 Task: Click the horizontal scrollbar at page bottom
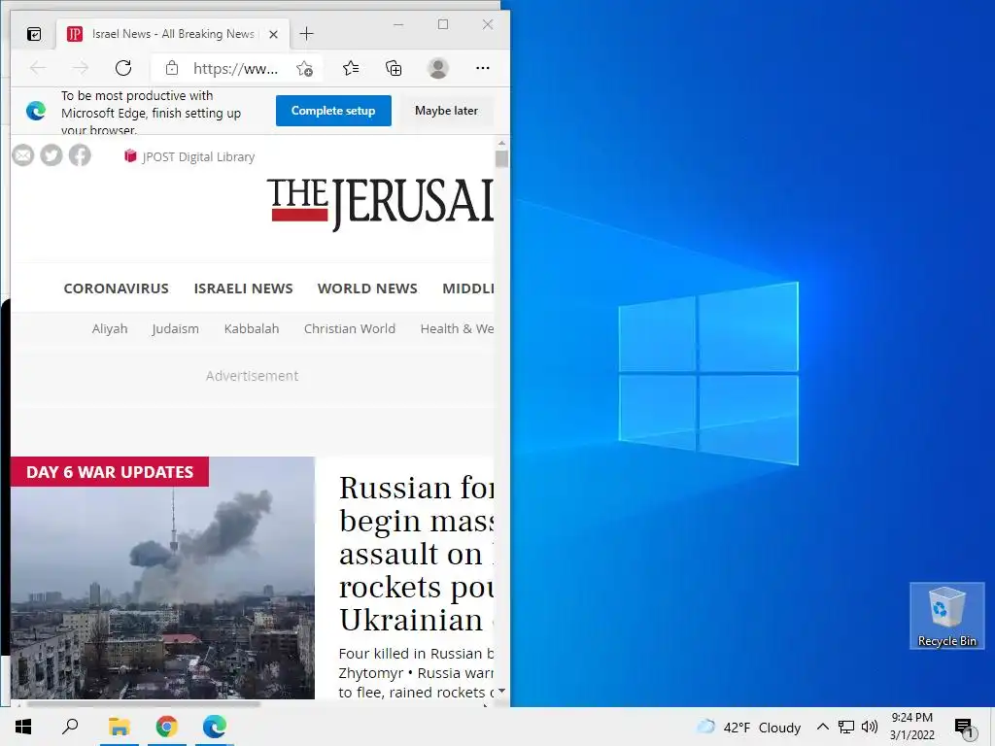144,703
